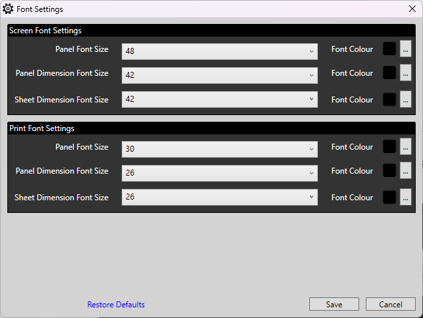This screenshot has height=318, width=423.
Task: Click Print Panel Font Size colour swatch
Action: [x=389, y=146]
